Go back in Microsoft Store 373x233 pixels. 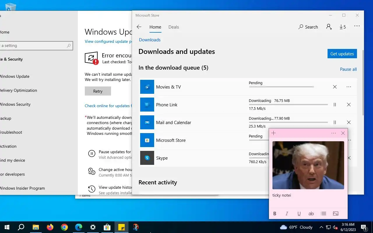pos(139,27)
